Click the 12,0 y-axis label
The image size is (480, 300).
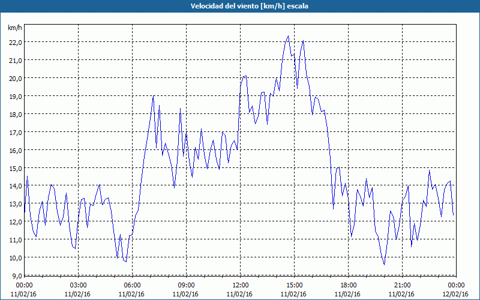(x=16, y=221)
